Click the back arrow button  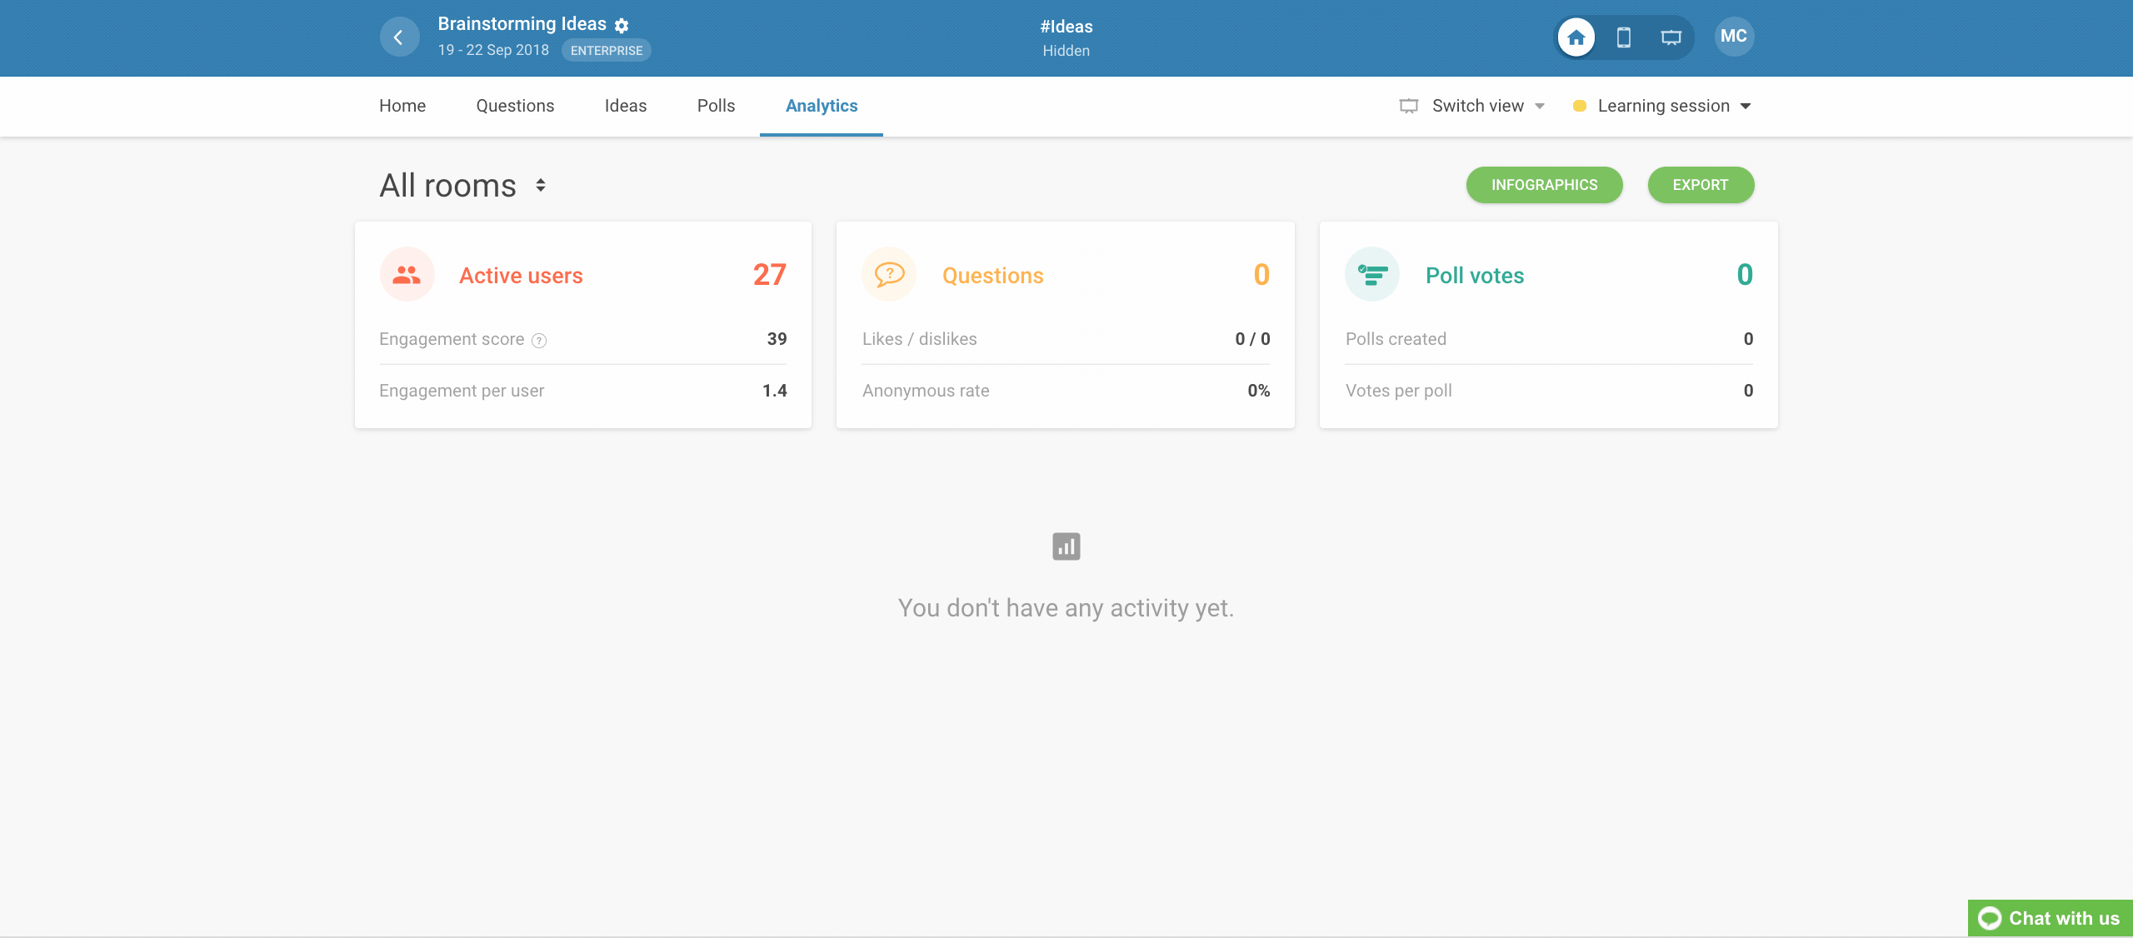pyautogui.click(x=399, y=37)
